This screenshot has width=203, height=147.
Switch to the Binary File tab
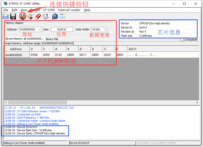coord(52,39)
